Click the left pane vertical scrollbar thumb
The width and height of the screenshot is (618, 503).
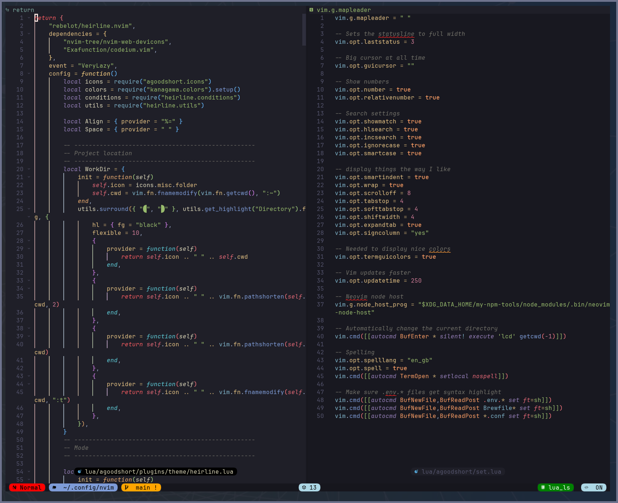click(x=304, y=30)
